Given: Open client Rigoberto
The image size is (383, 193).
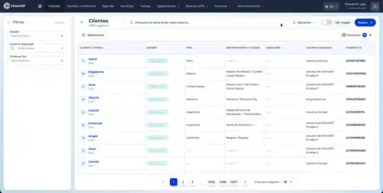Looking at the screenshot, I should [96, 72].
